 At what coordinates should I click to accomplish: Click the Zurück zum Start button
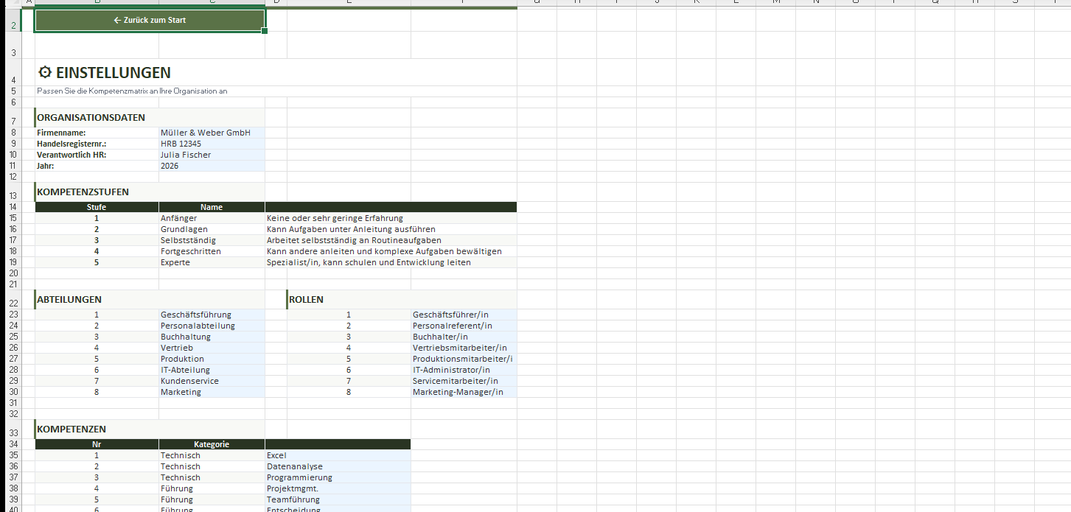(x=150, y=21)
